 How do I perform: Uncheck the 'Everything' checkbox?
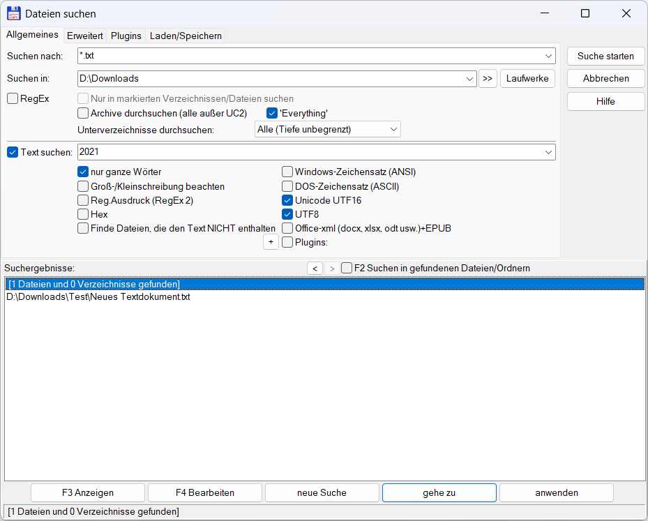[272, 113]
